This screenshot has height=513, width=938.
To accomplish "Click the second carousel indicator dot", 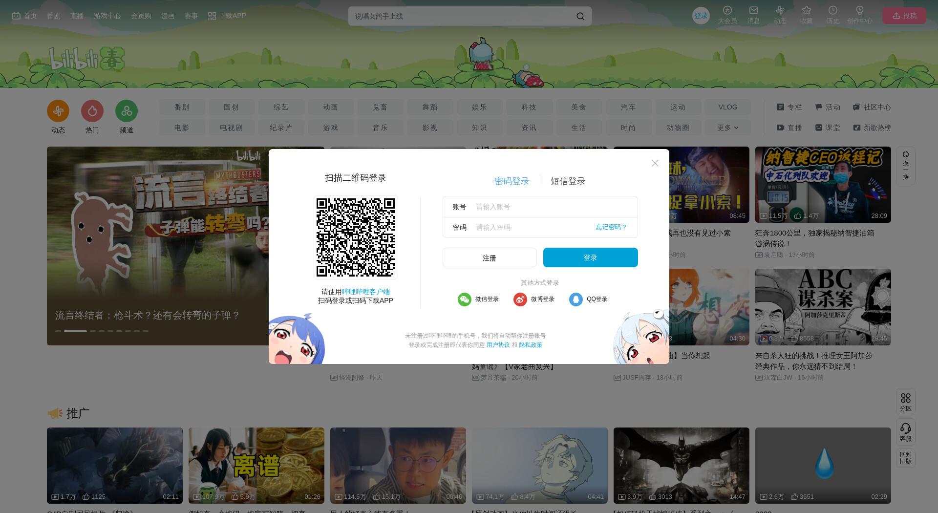I will [75, 331].
